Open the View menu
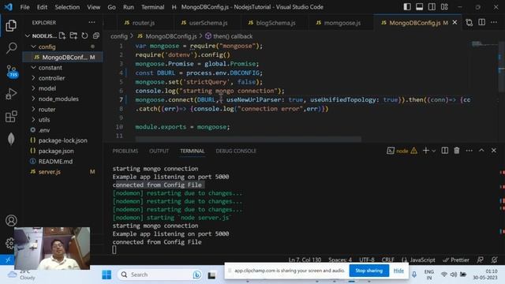 pyautogui.click(x=93, y=7)
